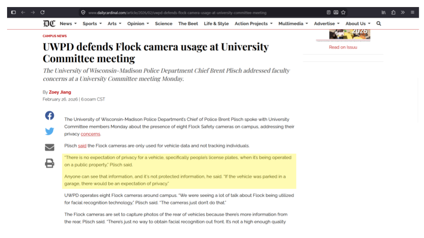Expand the Opinion dropdown menu
This screenshot has width=424, height=238.
point(138,24)
